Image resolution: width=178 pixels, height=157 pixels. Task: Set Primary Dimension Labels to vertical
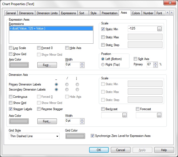tap(77, 84)
